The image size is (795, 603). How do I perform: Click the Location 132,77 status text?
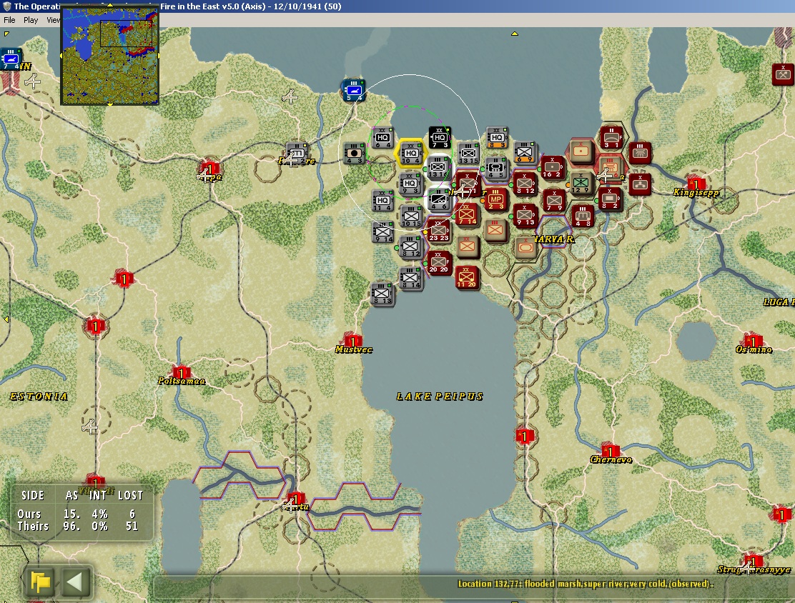click(x=586, y=584)
